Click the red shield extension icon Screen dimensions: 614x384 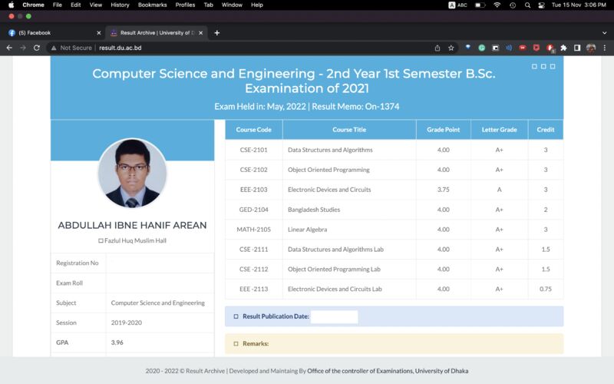(x=536, y=48)
